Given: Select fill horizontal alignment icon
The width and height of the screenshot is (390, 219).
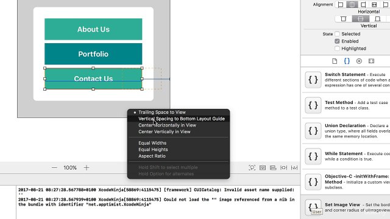Looking at the screenshot, I should click(374, 5).
